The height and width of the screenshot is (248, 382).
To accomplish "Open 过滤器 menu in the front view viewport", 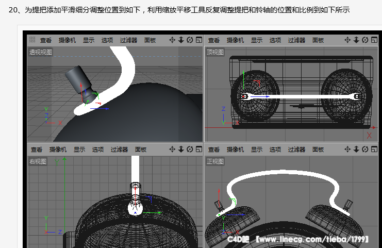I will click(x=297, y=150).
